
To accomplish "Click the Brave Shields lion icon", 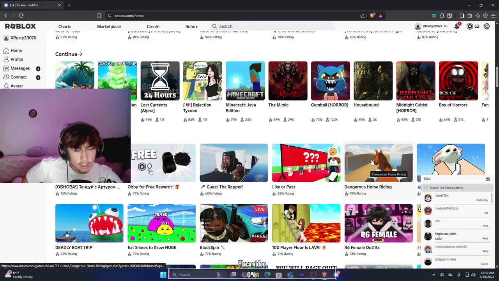I will (372, 16).
